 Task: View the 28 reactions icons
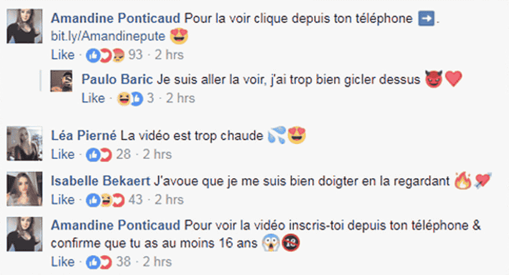[x=108, y=155]
